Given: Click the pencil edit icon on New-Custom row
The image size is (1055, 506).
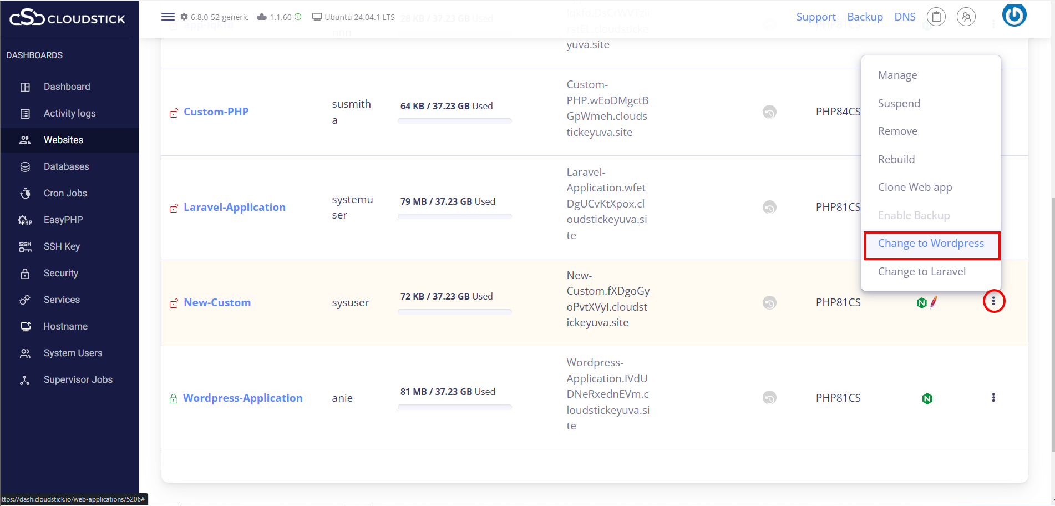Looking at the screenshot, I should [934, 302].
